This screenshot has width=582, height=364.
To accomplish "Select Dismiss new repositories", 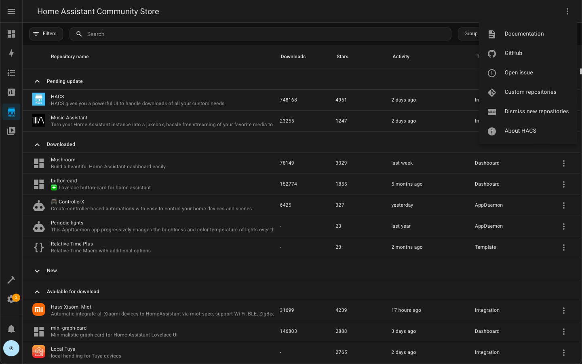I will (x=527, y=112).
